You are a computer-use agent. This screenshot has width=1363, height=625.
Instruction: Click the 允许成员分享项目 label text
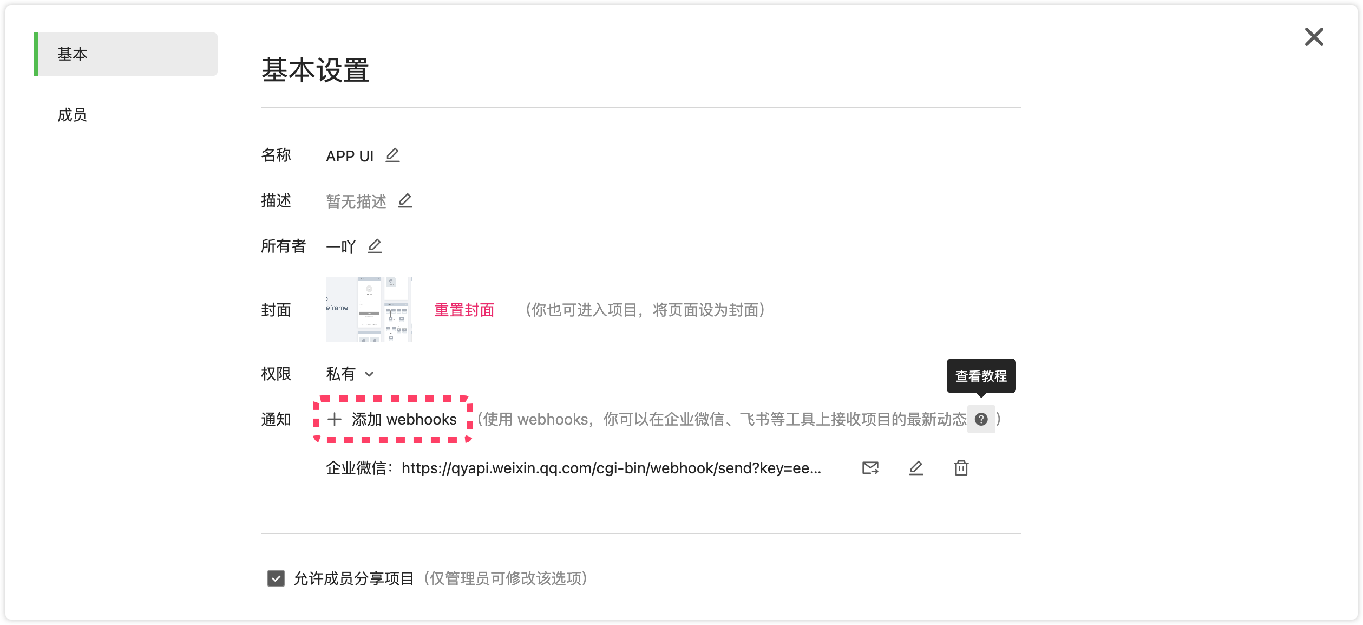353,578
